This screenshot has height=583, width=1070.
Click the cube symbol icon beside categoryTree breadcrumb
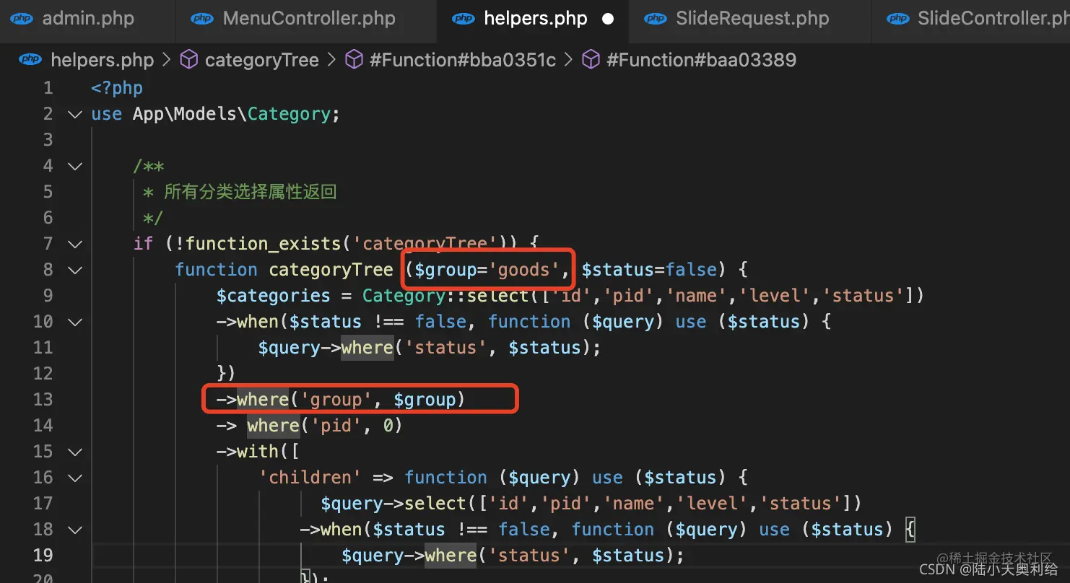coord(188,59)
